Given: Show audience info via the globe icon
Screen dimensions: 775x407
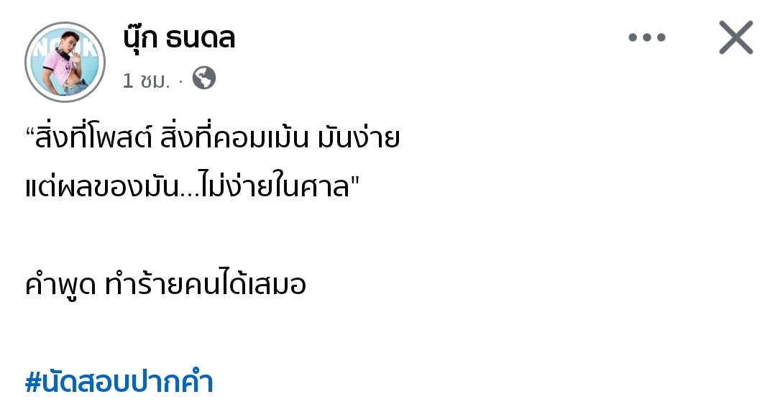Looking at the screenshot, I should click(x=204, y=78).
